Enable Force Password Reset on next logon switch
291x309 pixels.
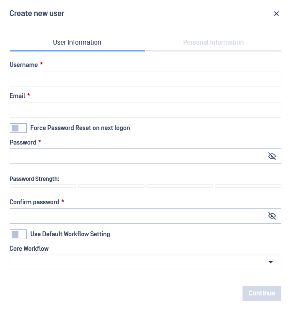click(x=18, y=128)
